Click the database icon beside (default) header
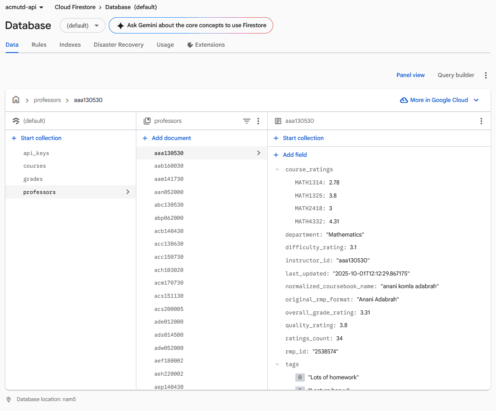 point(16,121)
